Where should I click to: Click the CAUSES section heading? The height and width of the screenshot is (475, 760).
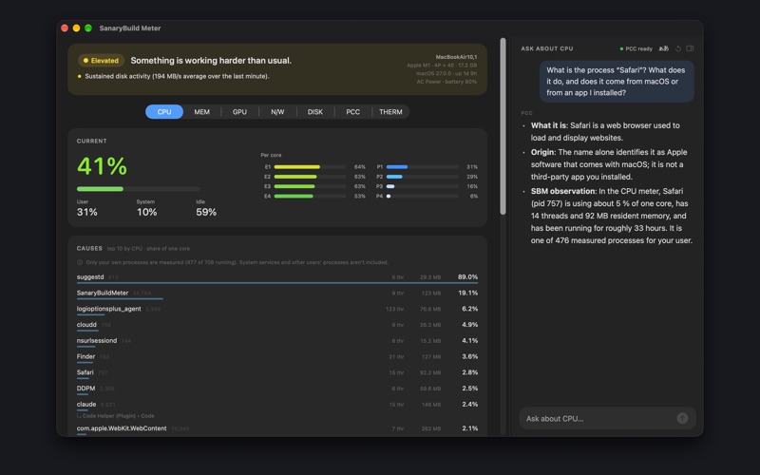[89, 248]
